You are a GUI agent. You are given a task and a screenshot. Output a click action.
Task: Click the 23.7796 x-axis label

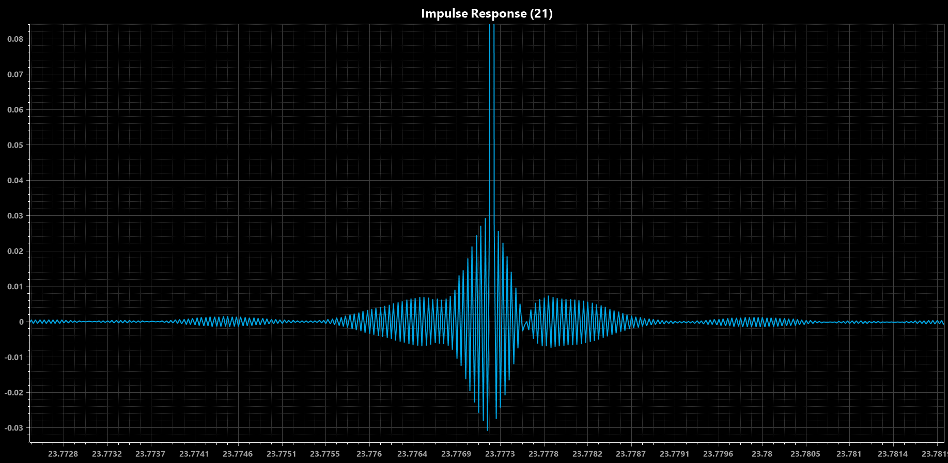coord(718,454)
